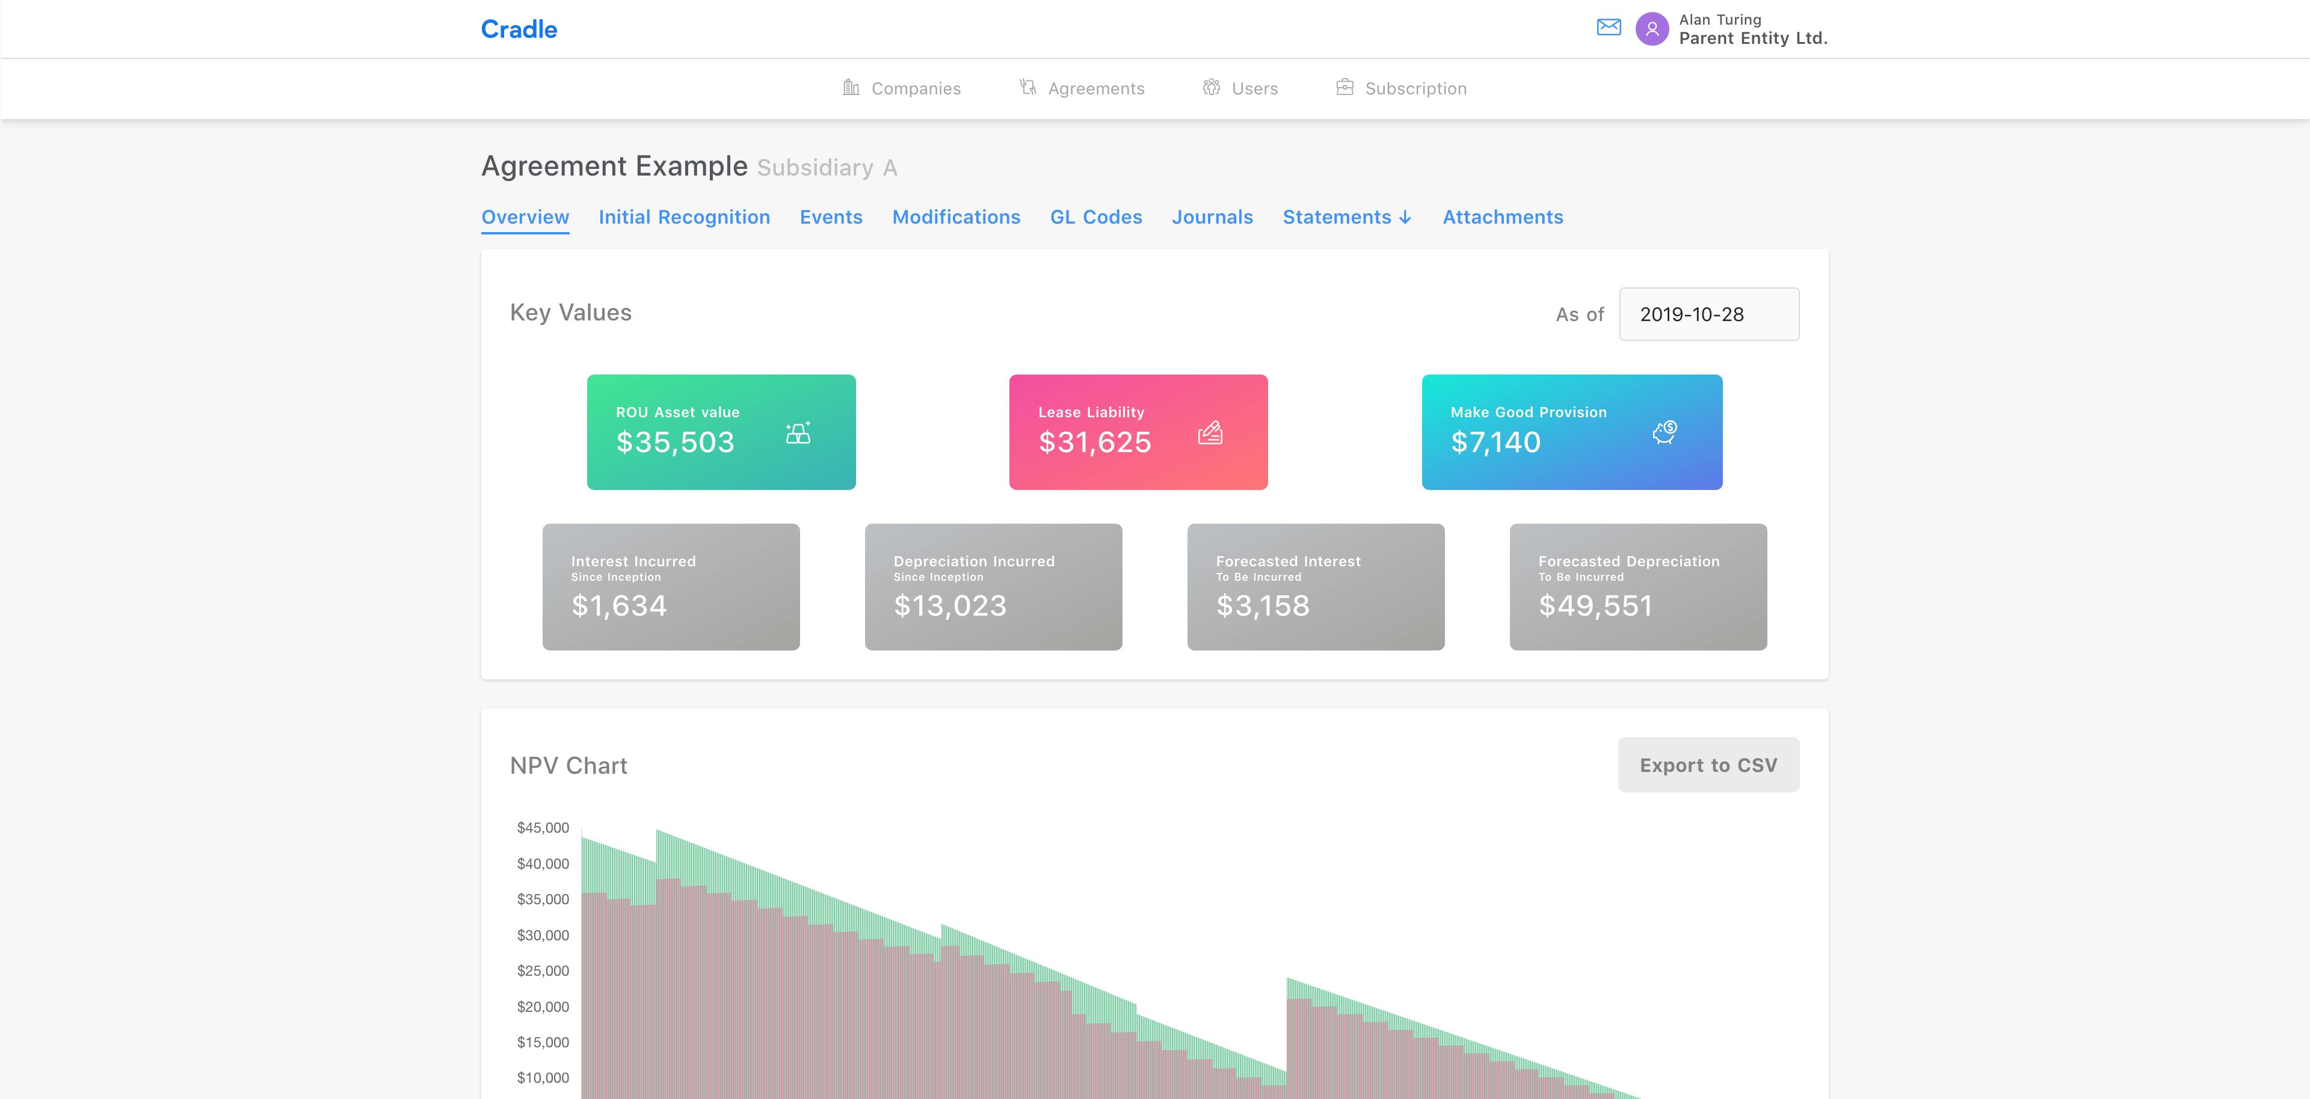Image resolution: width=2310 pixels, height=1099 pixels.
Task: Switch to the Journals tab
Action: coord(1212,217)
